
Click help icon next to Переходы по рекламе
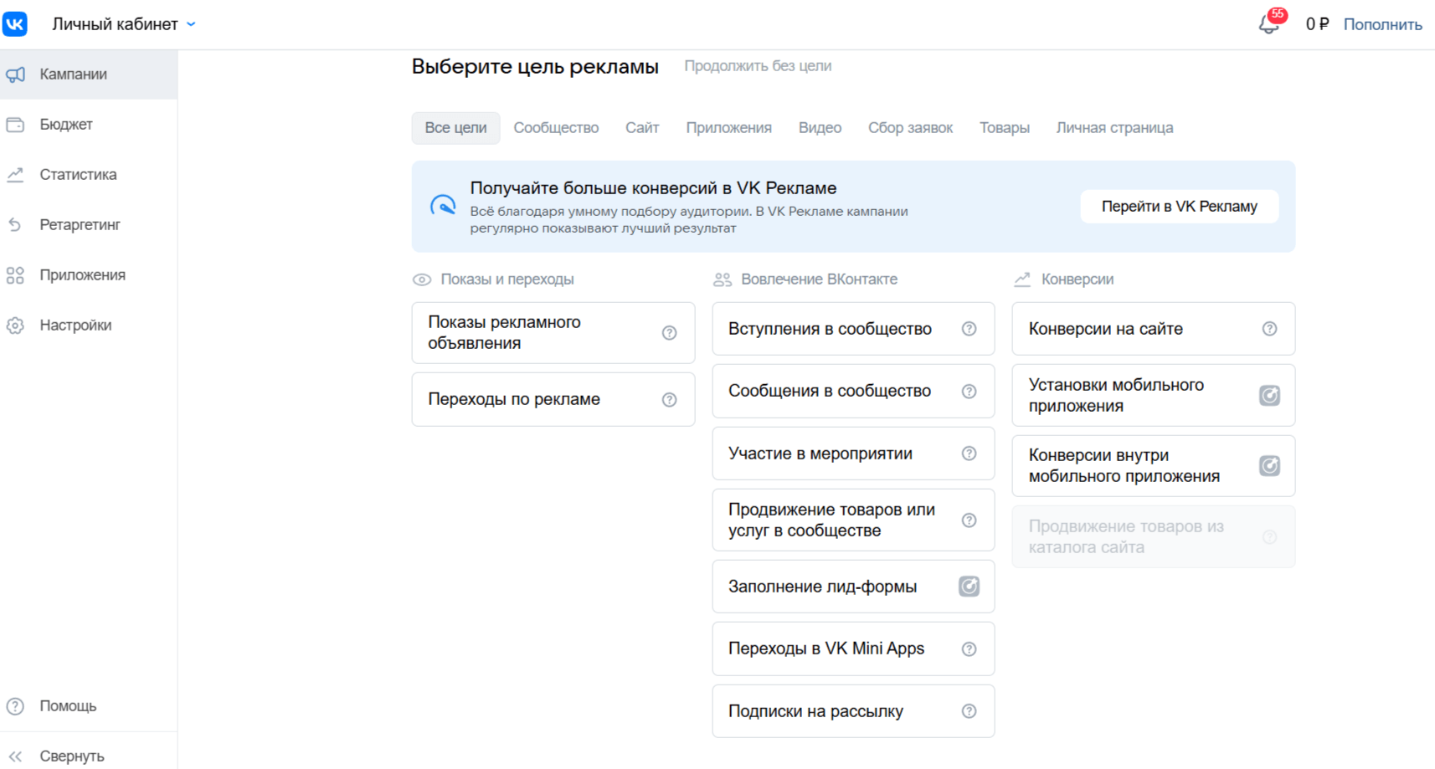[x=669, y=400]
